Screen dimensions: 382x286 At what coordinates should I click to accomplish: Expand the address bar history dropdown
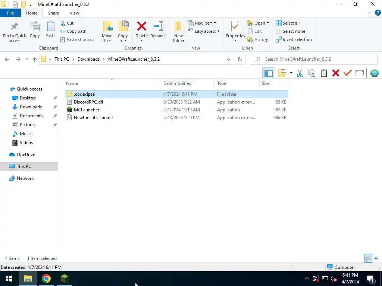229,59
